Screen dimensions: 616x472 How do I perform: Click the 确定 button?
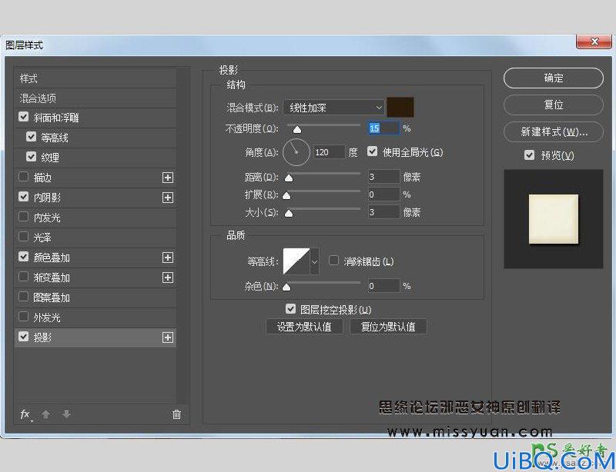[553, 78]
